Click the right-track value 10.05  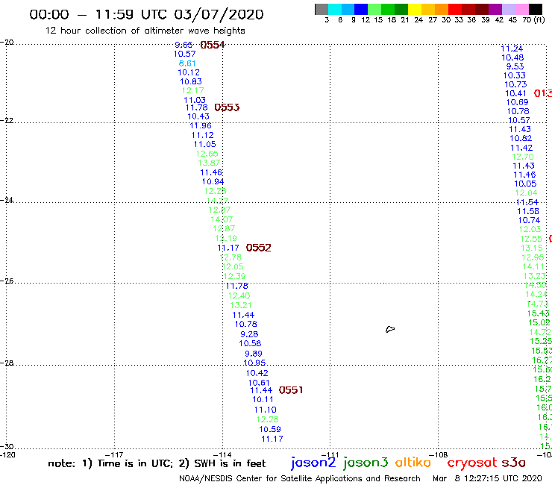click(525, 184)
